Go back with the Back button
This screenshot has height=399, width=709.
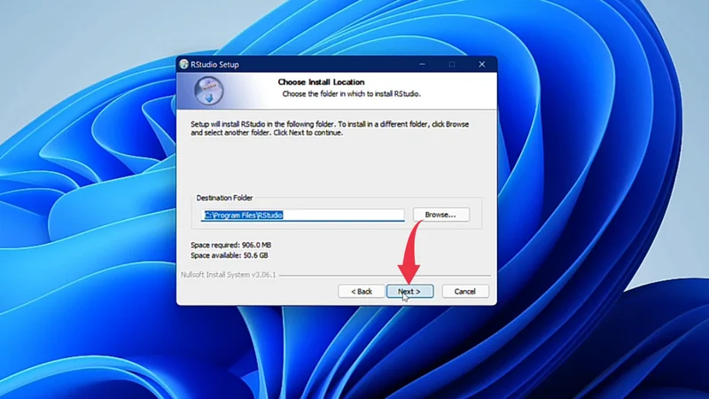pos(361,291)
